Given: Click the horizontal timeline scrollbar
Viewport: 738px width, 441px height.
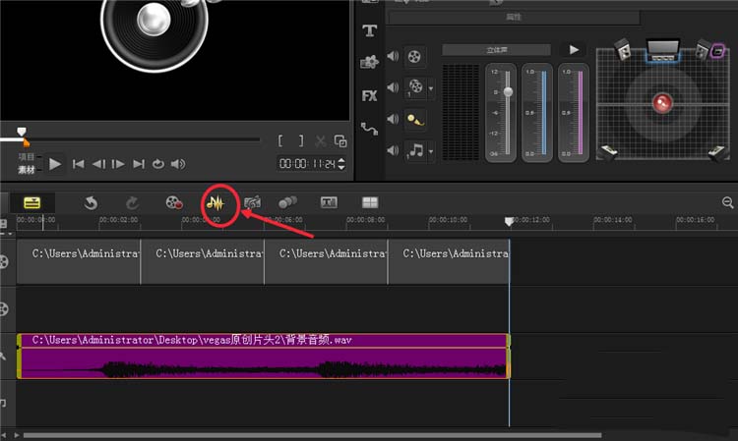Looking at the screenshot, I should coord(312,435).
